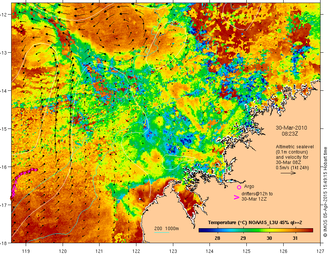Click the magenta drifter arrowhead legend symbol
This screenshot has width=328, height=254.
pyautogui.click(x=236, y=197)
